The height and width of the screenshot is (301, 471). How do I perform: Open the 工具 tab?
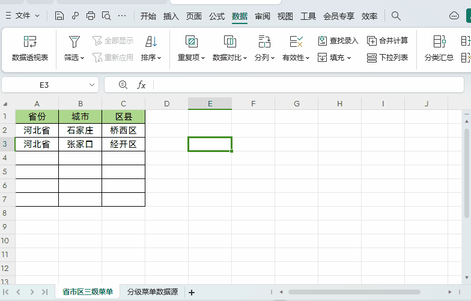click(308, 16)
